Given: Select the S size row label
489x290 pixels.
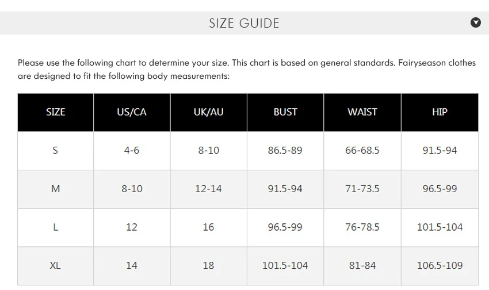Looking at the screenshot, I should pyautogui.click(x=55, y=151).
